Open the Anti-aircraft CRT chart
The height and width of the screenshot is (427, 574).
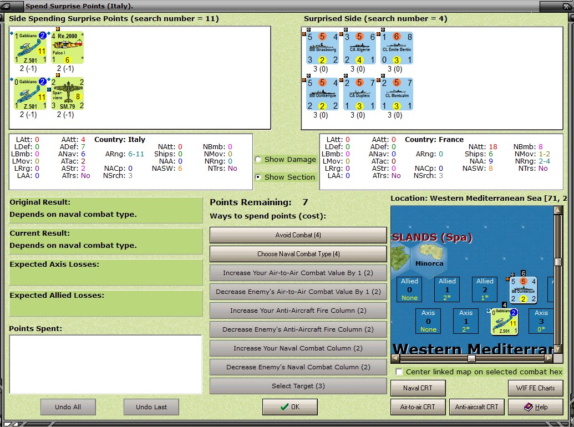[x=476, y=407]
